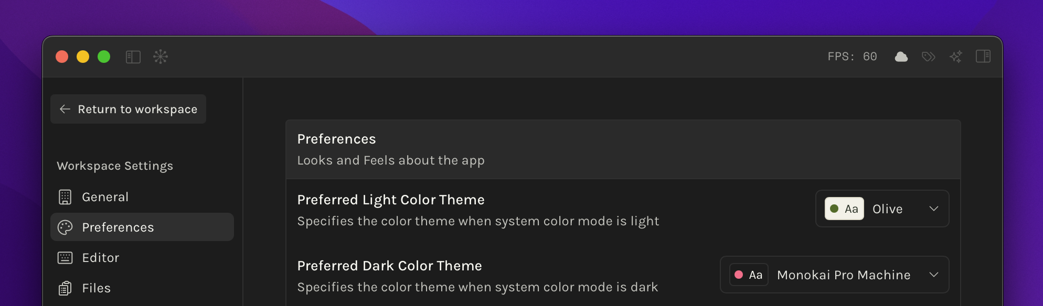Viewport: 1043px width, 306px height.
Task: Click the files icon beside Files
Action: point(65,288)
